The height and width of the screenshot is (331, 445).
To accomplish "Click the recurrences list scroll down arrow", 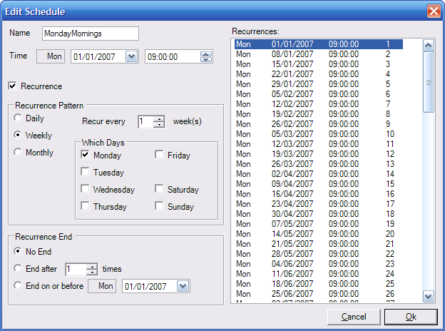I will point(428,296).
